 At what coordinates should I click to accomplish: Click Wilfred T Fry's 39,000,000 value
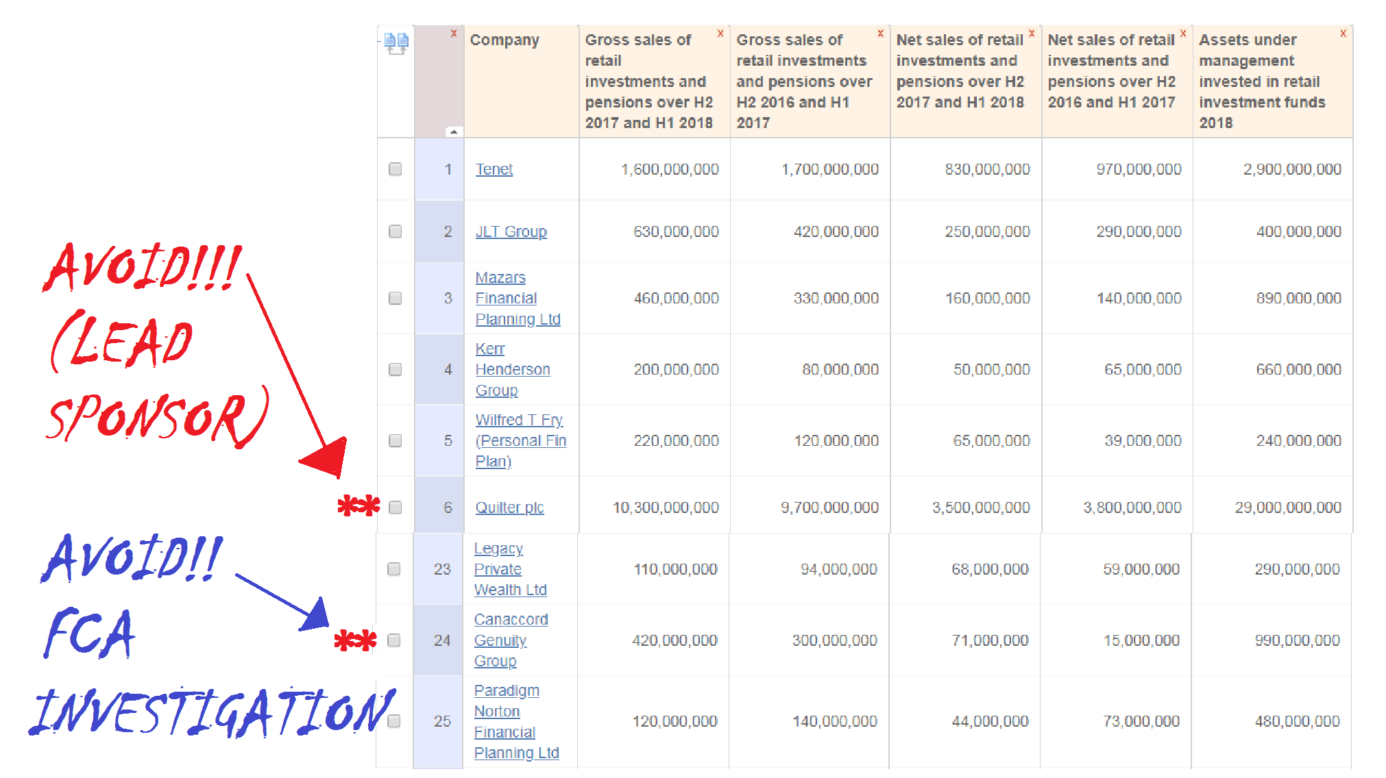1143,440
